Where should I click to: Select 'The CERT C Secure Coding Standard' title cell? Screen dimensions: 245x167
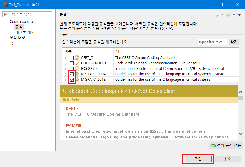[x=145, y=58]
